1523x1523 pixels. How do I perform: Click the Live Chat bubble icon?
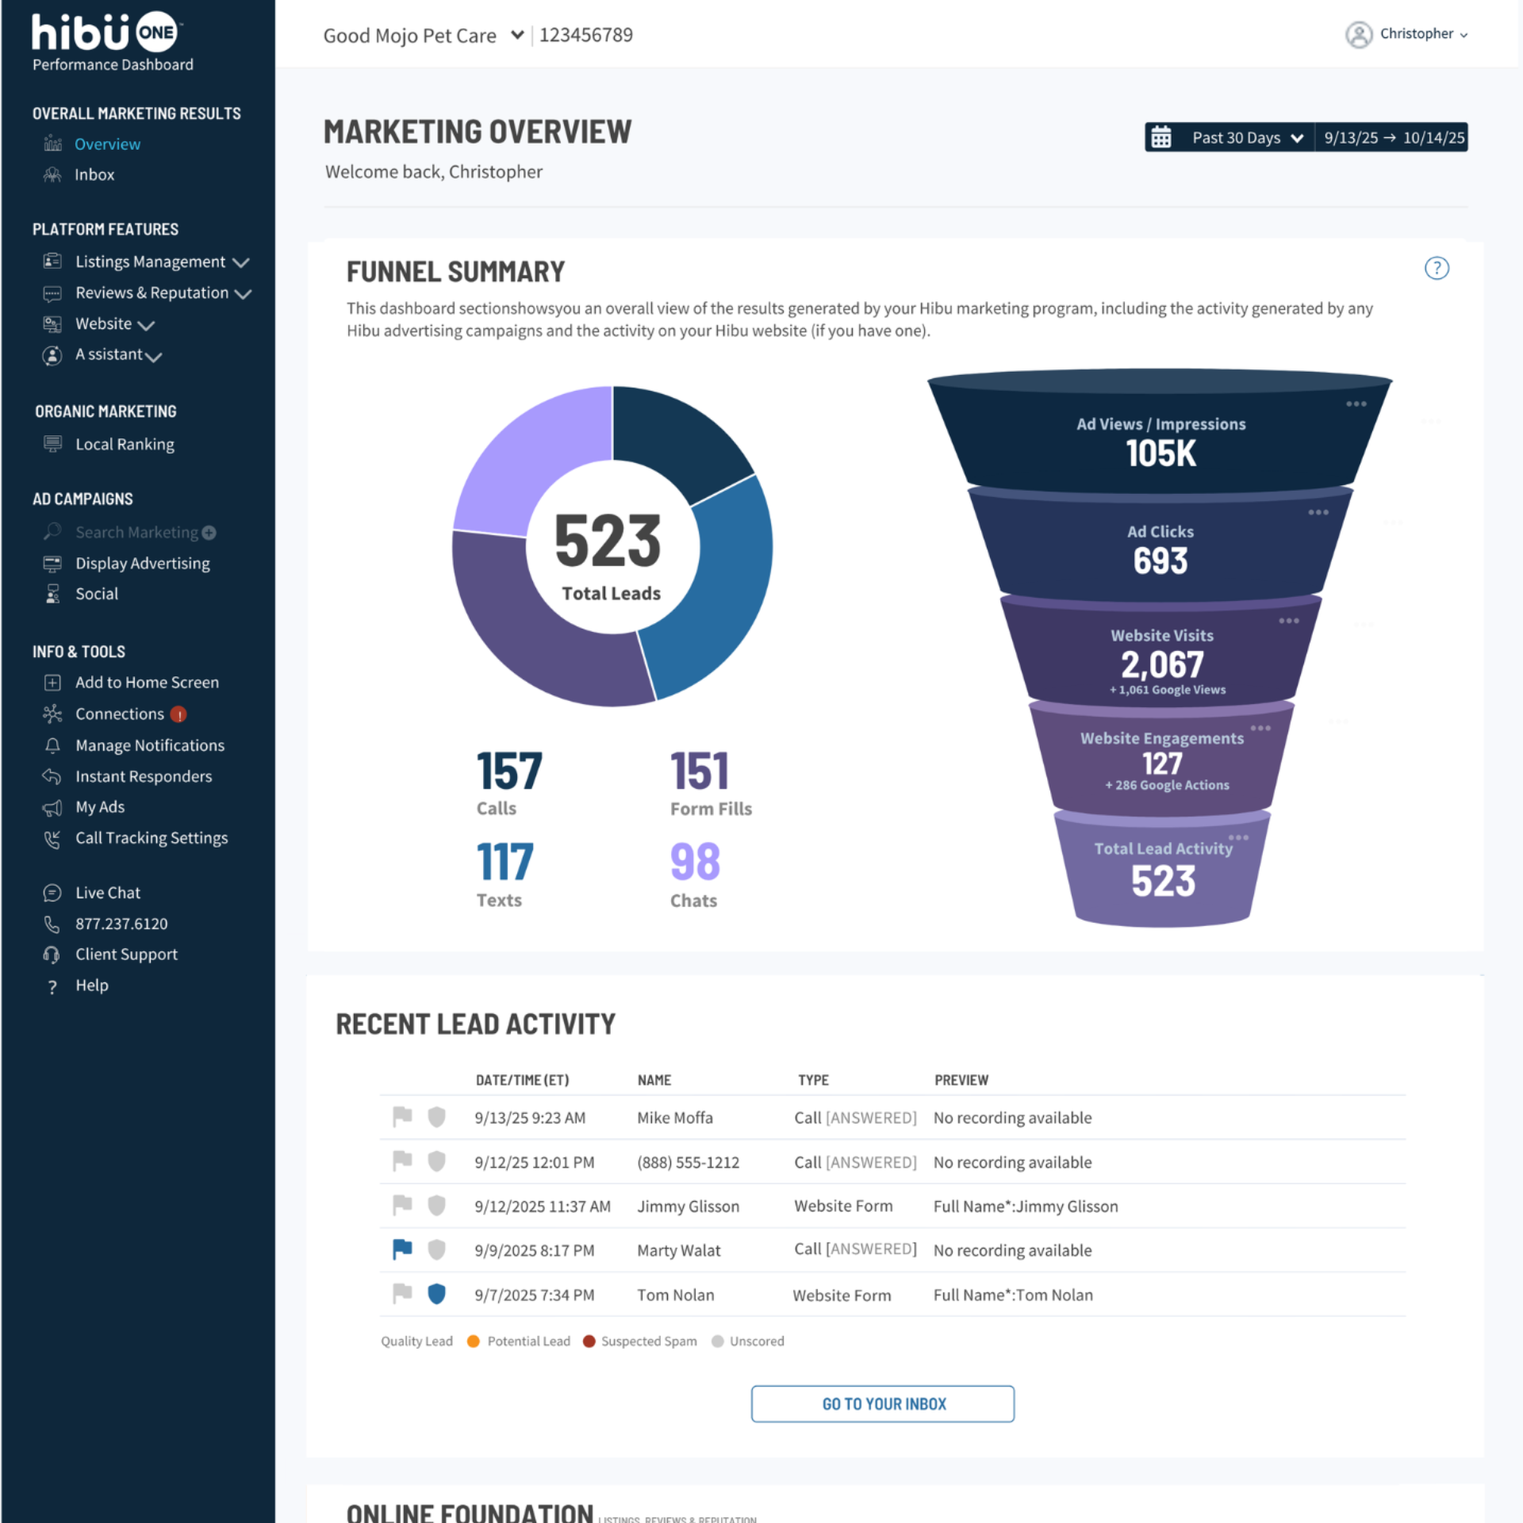click(52, 893)
